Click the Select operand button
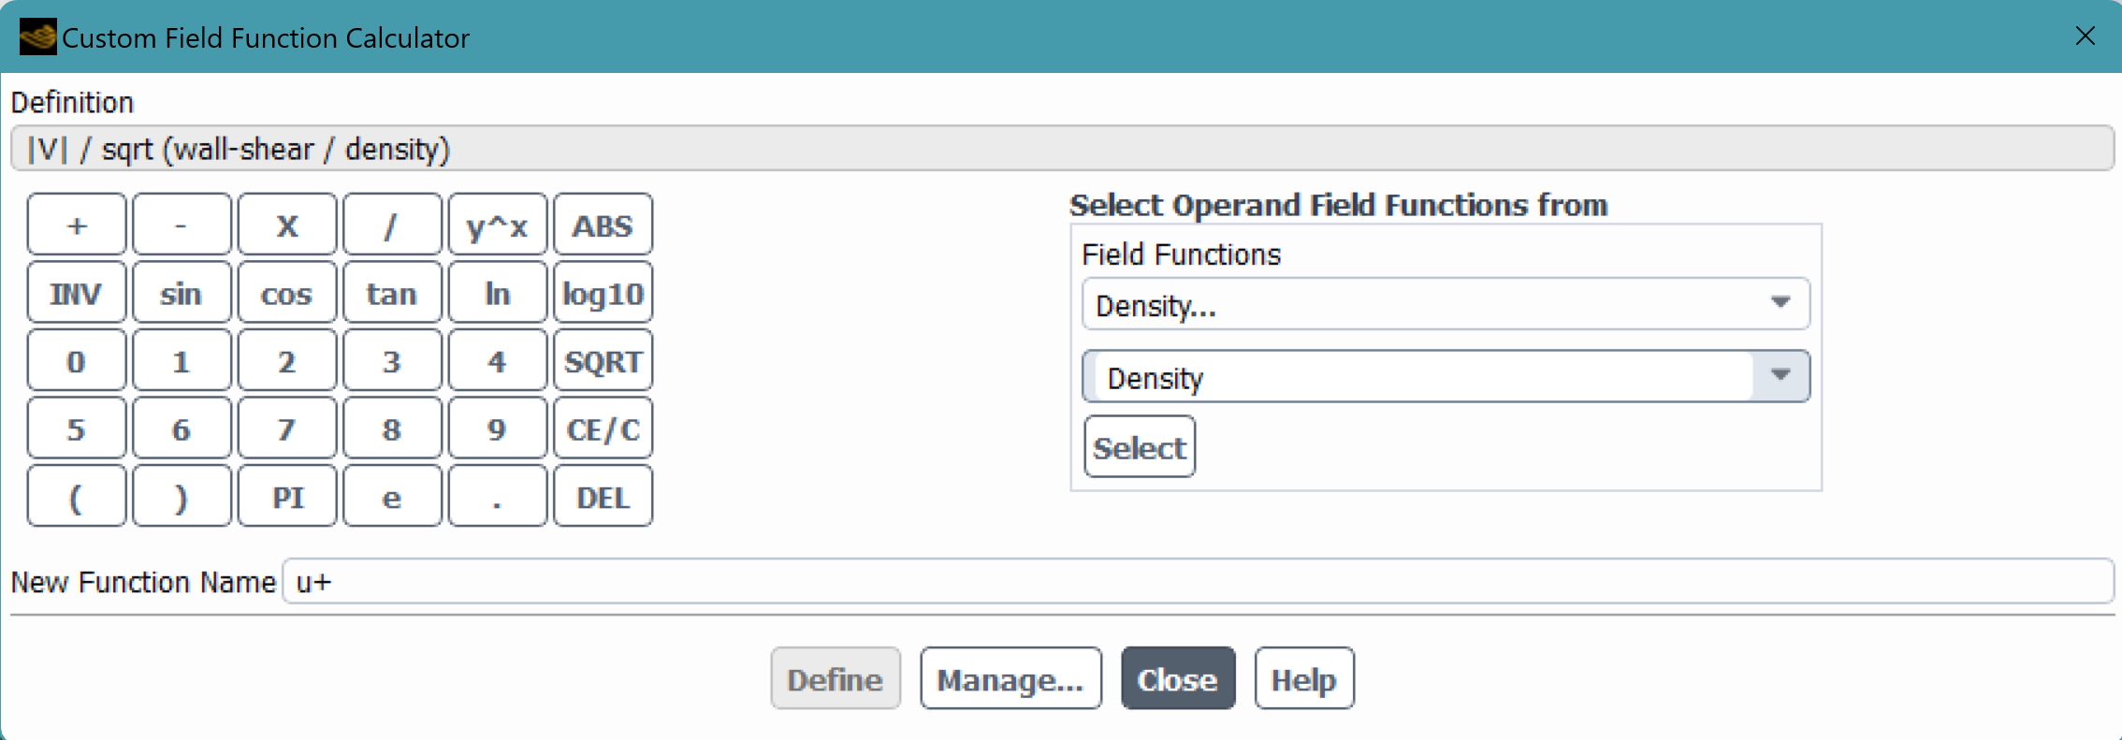Viewport: 2122px width, 740px height. [1139, 447]
